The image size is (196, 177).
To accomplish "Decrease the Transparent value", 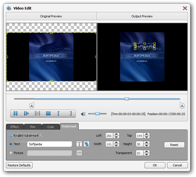I will [147, 154].
